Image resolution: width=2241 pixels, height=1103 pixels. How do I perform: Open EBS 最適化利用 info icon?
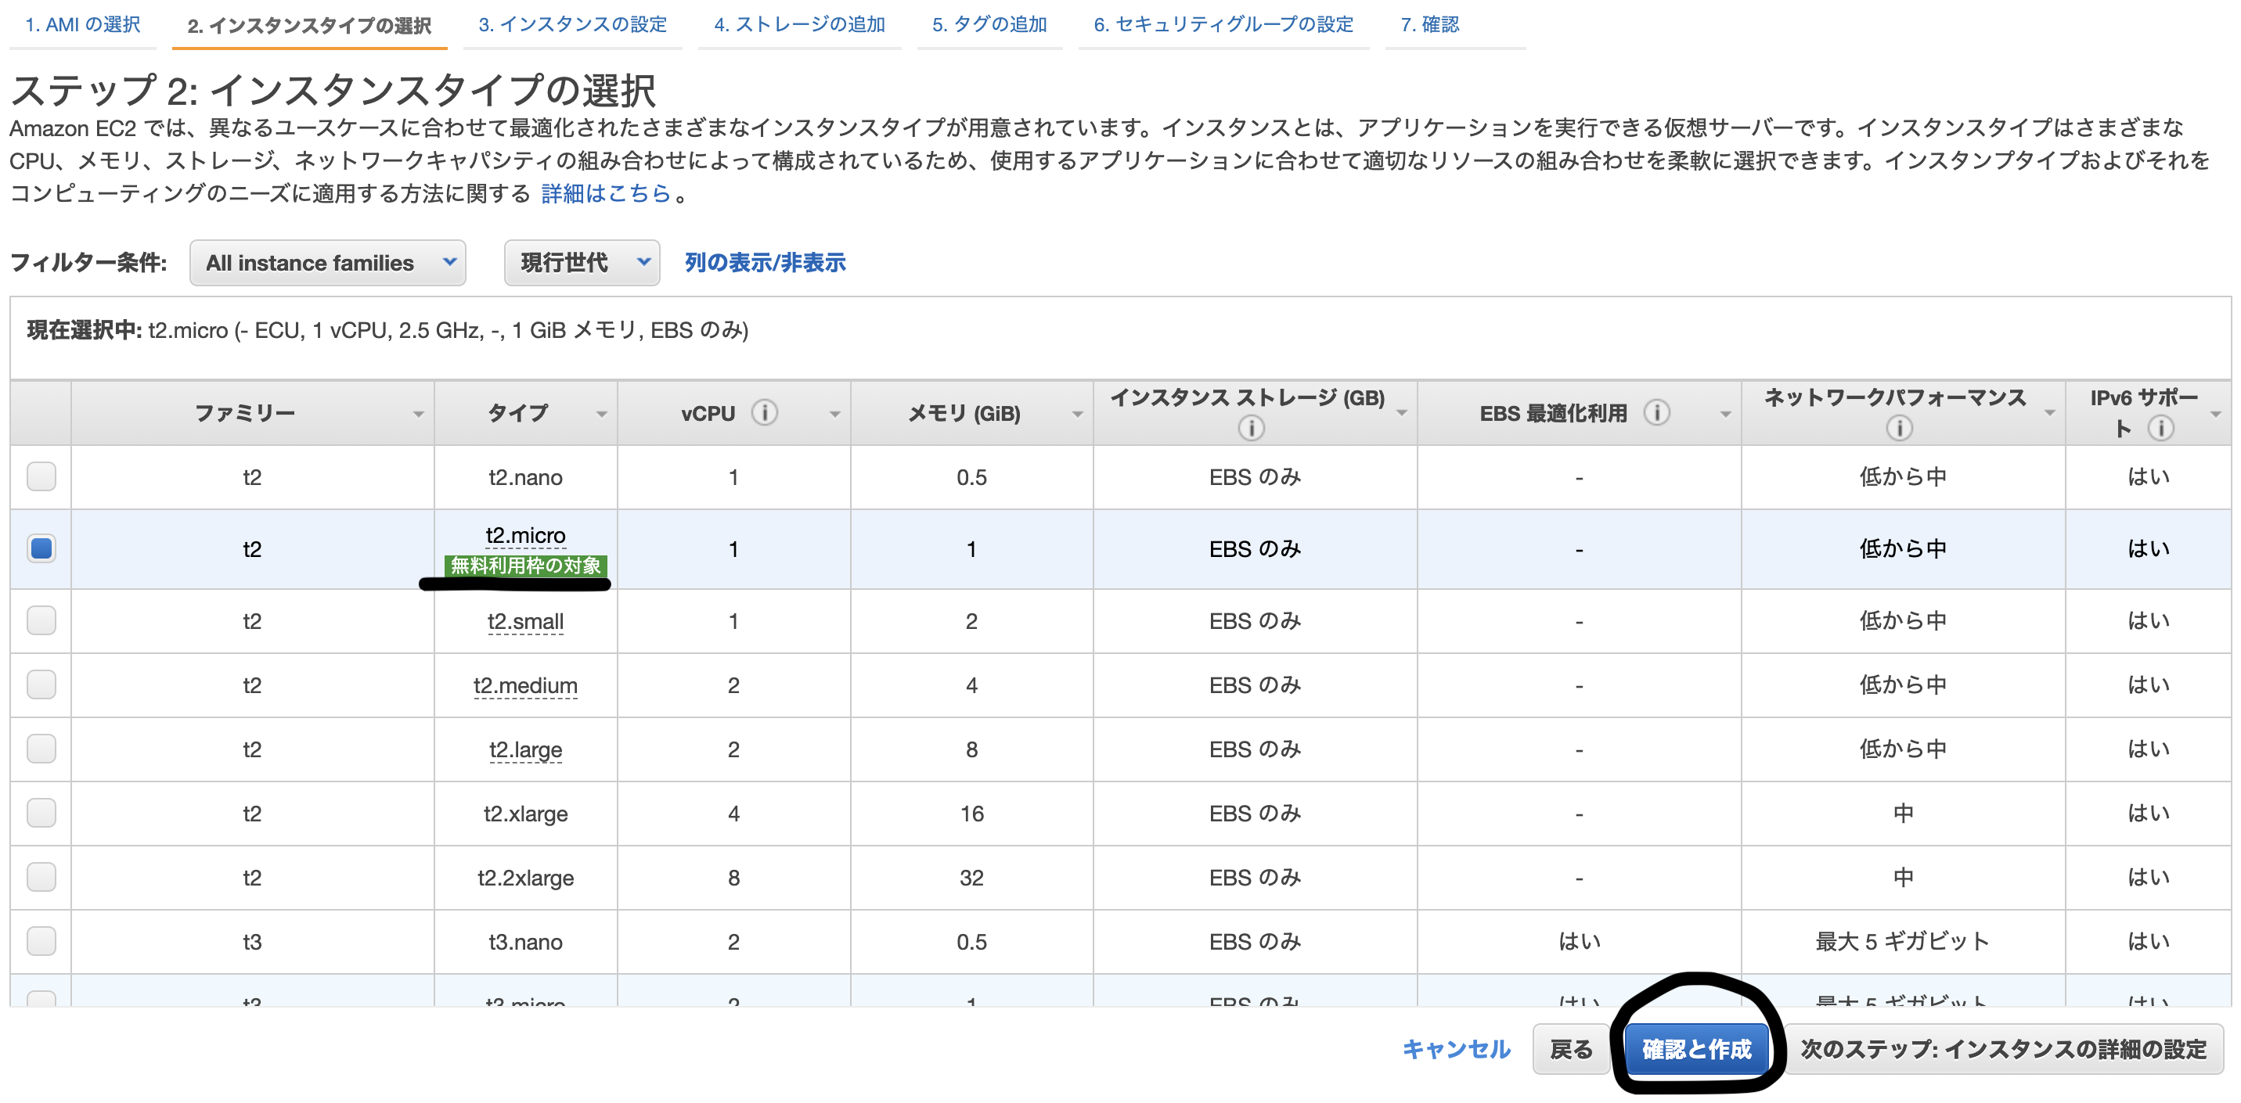pyautogui.click(x=1657, y=412)
